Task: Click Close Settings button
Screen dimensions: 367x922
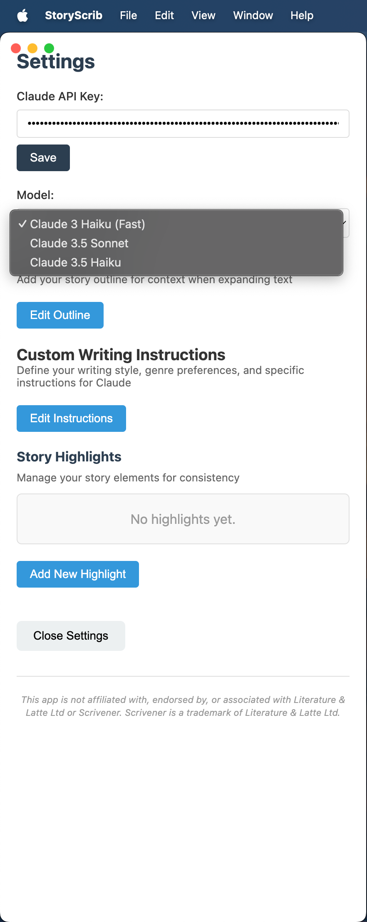Action: 71,636
